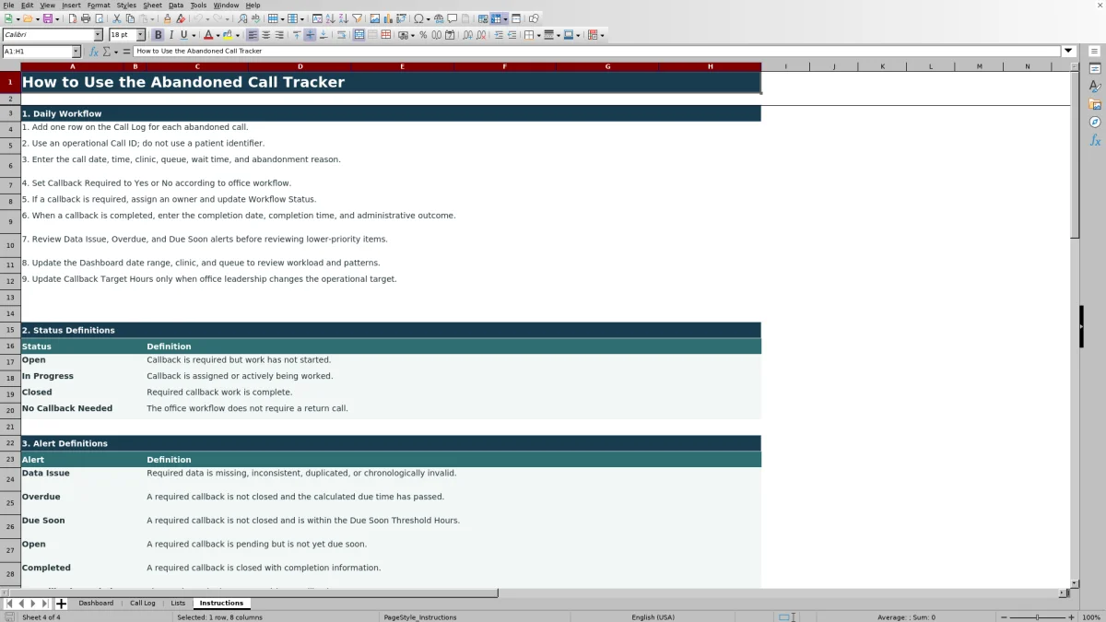Open the Select Function sigma dropdown arrow
Viewport: 1106px width, 622px height.
(117, 52)
